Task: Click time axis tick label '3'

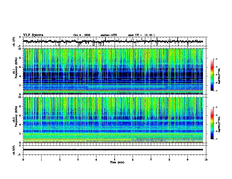Action: pos(78,159)
